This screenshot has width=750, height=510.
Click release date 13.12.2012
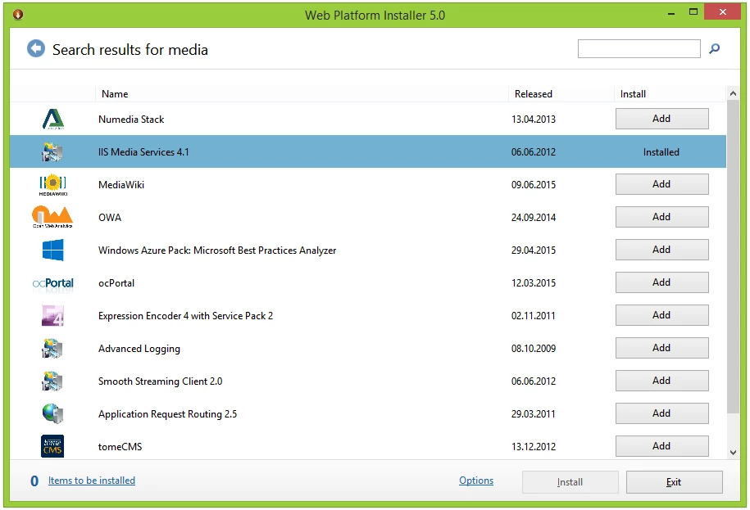tap(534, 447)
